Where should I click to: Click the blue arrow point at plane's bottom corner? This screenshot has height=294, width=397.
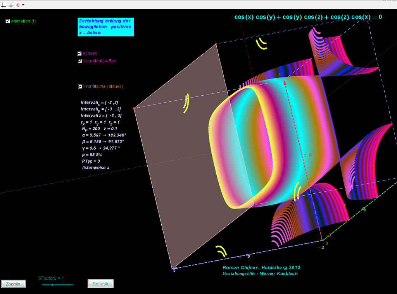[x=173, y=268]
